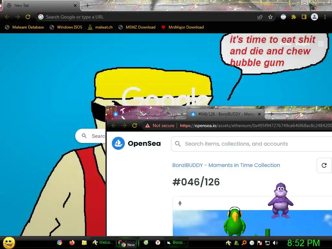Open the Windows ISOS bookmark

(x=66, y=27)
